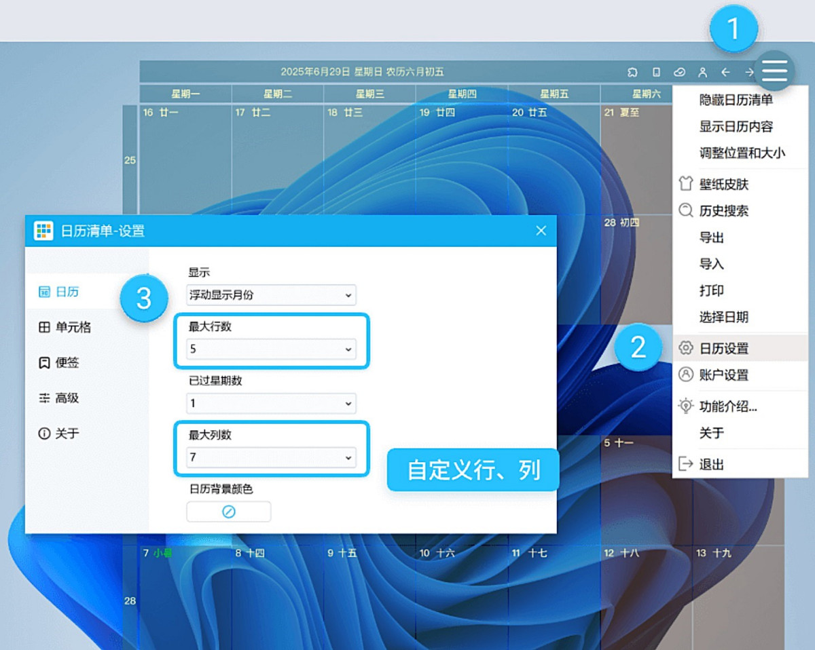Click the 壁纸皮肤 gift icon in the menu

point(686,183)
